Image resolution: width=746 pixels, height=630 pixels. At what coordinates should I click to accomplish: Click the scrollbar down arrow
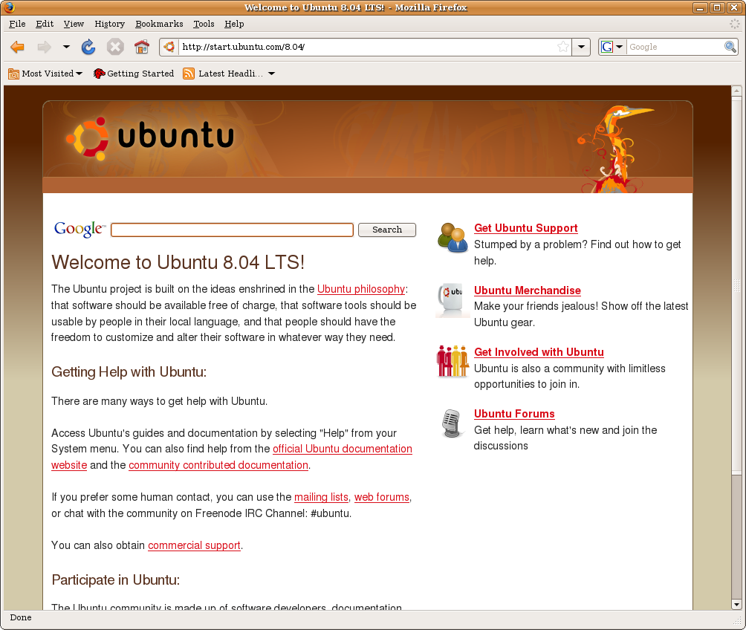point(736,605)
